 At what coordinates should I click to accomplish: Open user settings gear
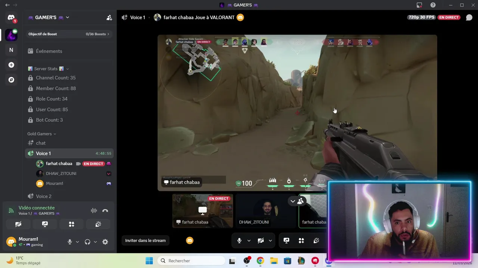pos(105,242)
